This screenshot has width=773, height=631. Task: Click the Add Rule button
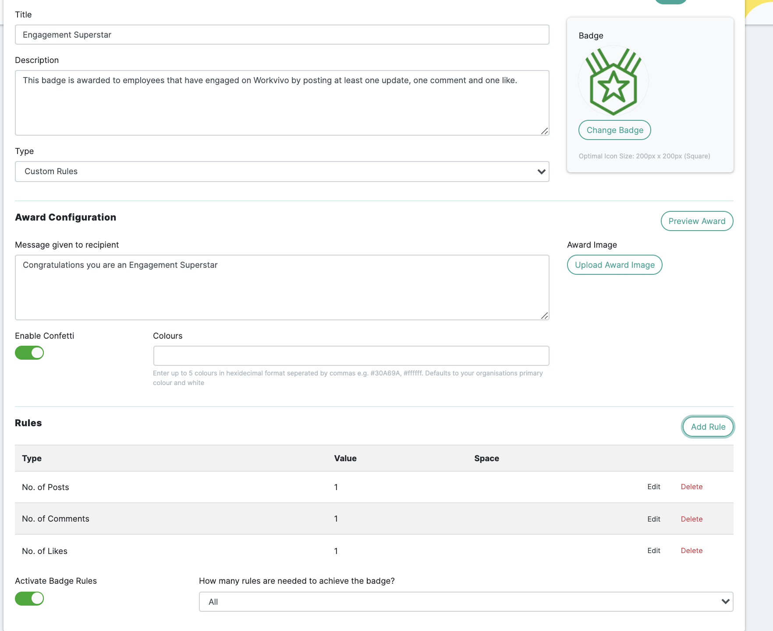(708, 427)
